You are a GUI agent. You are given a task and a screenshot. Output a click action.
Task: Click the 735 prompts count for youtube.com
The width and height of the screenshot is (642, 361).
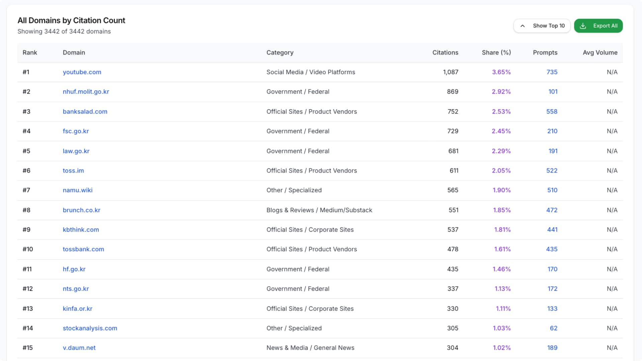point(552,72)
